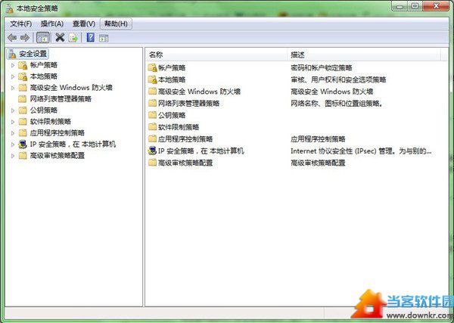Open the 帮助(H) menu
Image resolution: width=454 pixels, height=323 pixels.
point(116,23)
